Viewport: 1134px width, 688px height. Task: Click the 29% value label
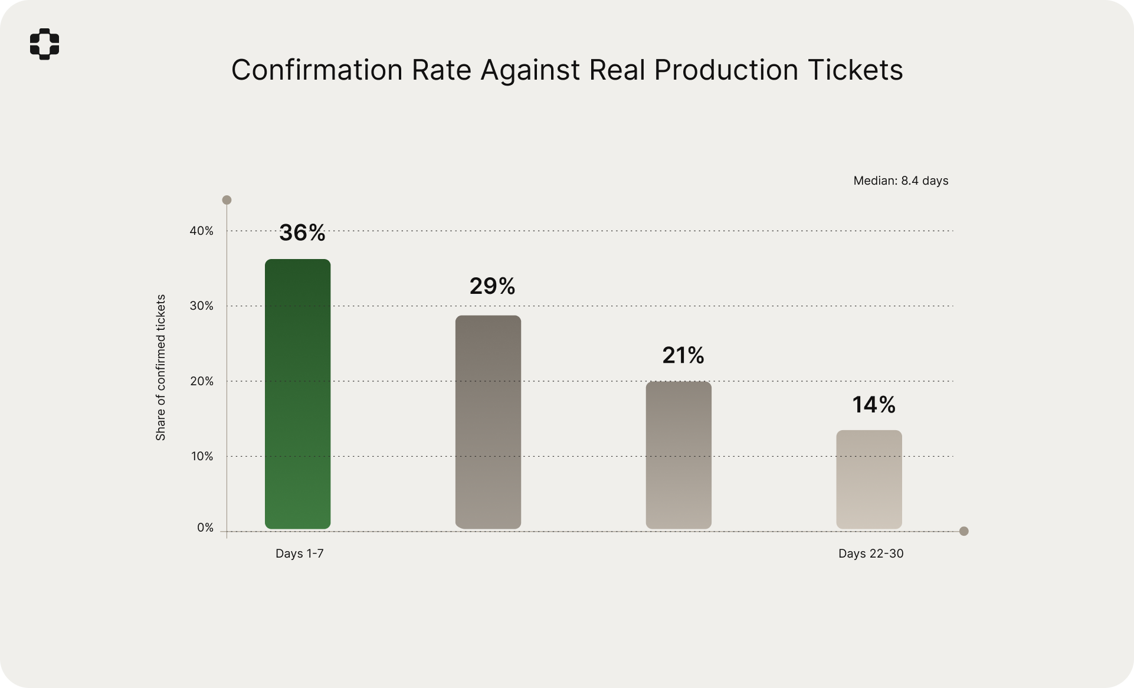point(492,286)
